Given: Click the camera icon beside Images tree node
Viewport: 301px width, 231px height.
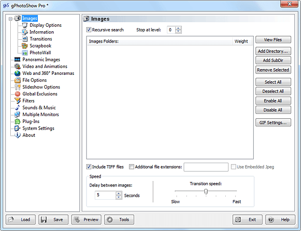Looking at the screenshot, I should tap(17, 18).
